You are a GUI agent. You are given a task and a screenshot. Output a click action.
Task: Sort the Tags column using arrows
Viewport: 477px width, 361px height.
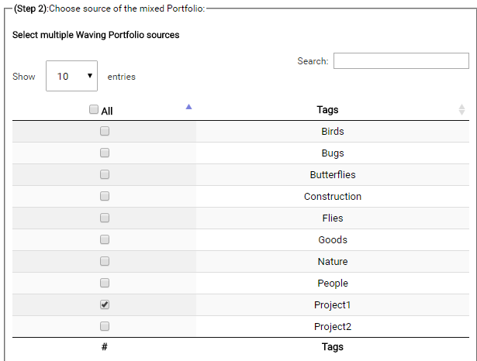pos(461,110)
